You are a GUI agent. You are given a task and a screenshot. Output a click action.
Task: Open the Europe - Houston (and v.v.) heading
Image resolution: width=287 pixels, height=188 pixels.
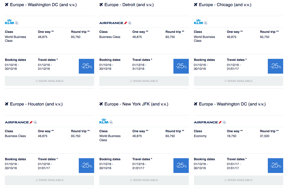pos(36,104)
